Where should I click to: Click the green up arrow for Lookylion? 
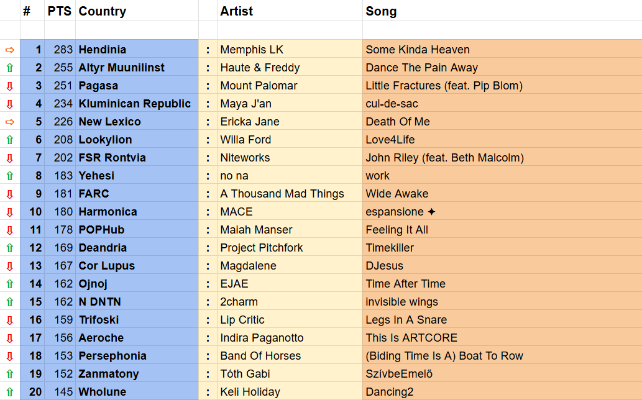pyautogui.click(x=9, y=140)
